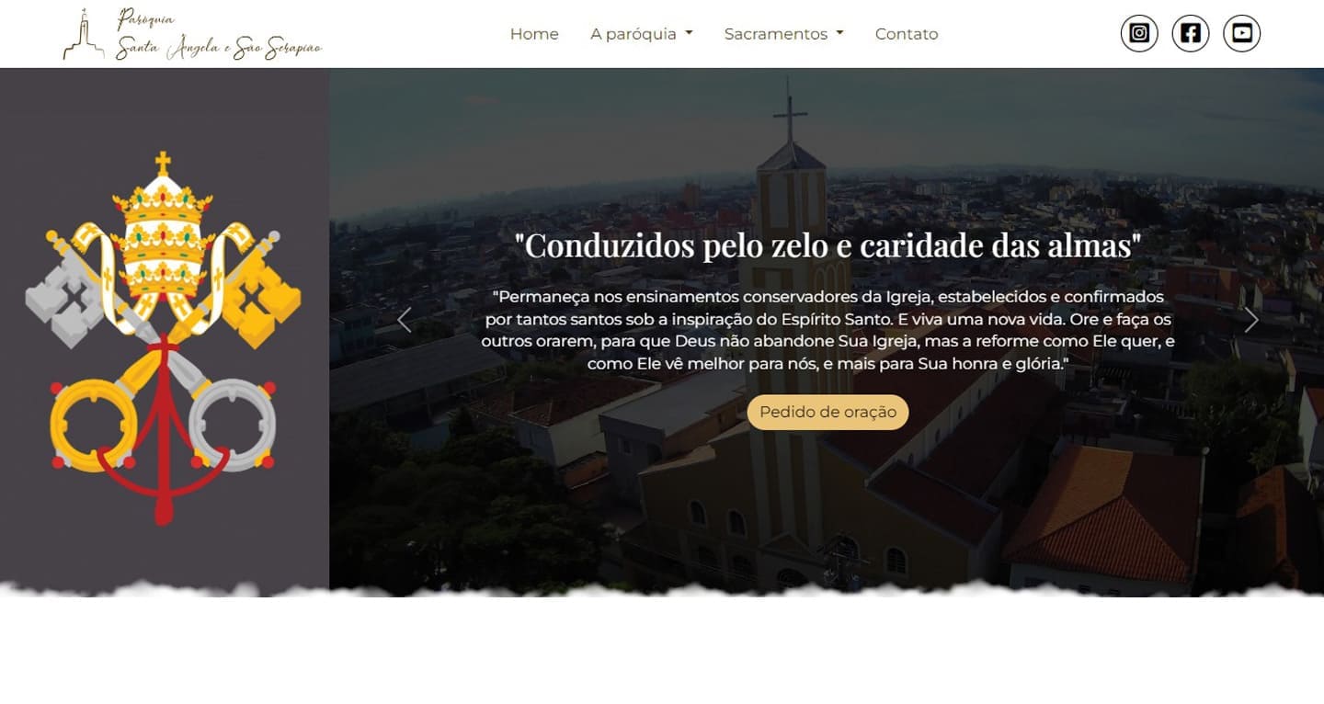
Task: Advance to the next carousel slide
Action: (1250, 320)
